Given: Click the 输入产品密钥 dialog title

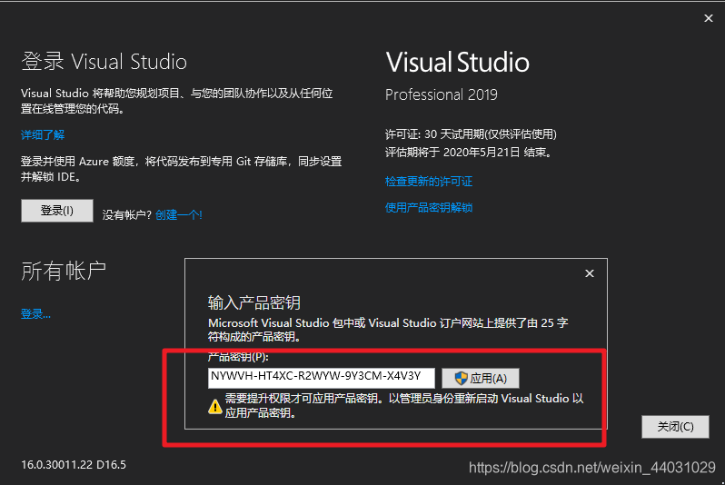Looking at the screenshot, I should point(254,302).
